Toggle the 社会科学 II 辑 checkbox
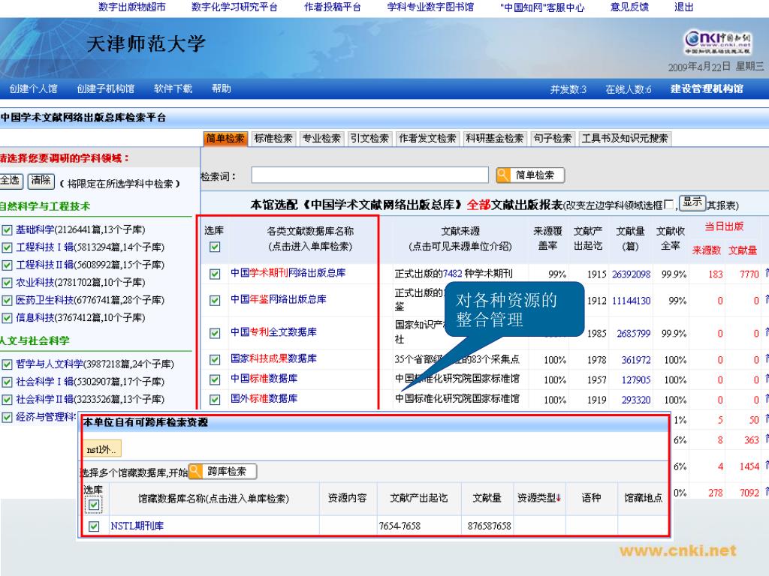 (7, 399)
